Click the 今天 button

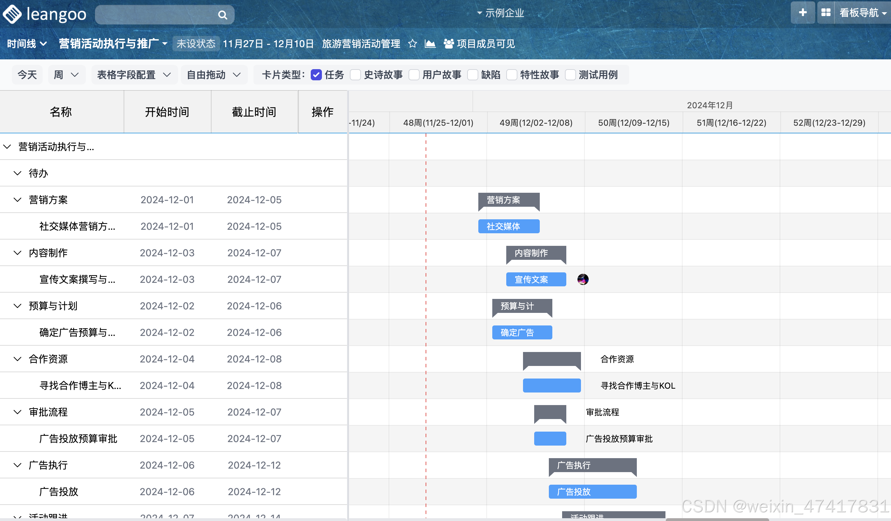tap(27, 75)
